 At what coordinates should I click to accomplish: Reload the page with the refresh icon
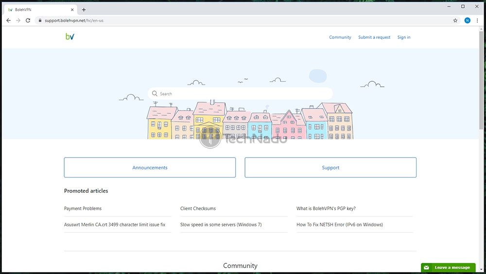(28, 20)
